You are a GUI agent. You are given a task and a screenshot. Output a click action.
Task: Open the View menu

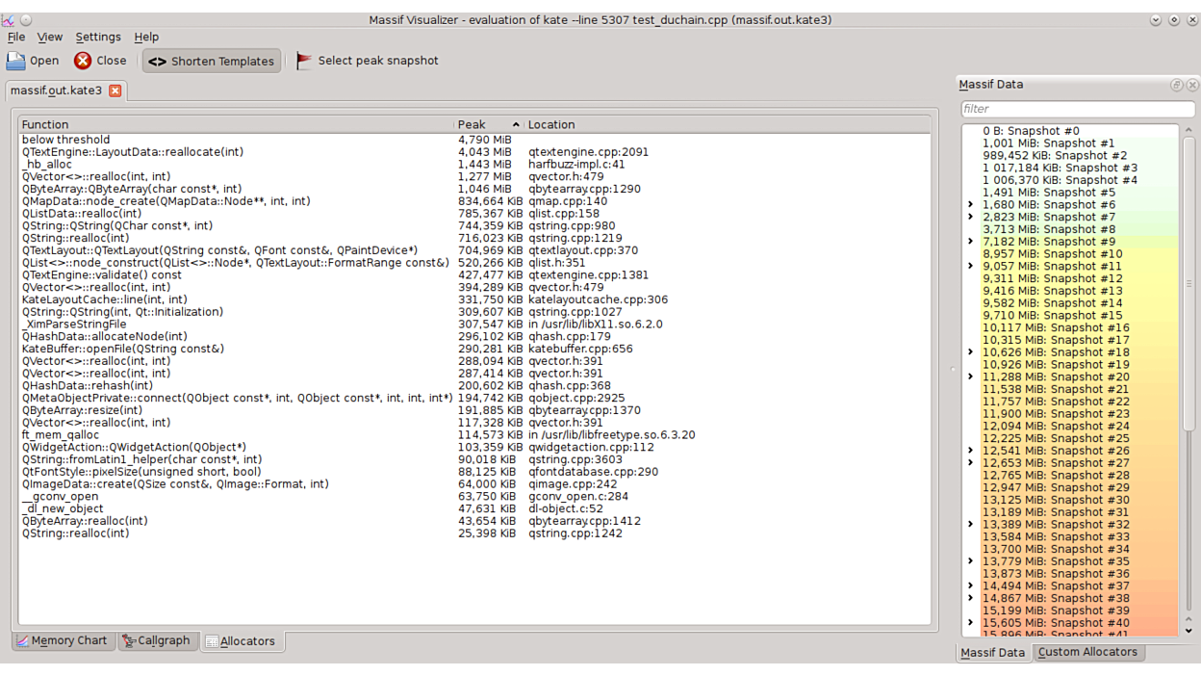tap(49, 37)
